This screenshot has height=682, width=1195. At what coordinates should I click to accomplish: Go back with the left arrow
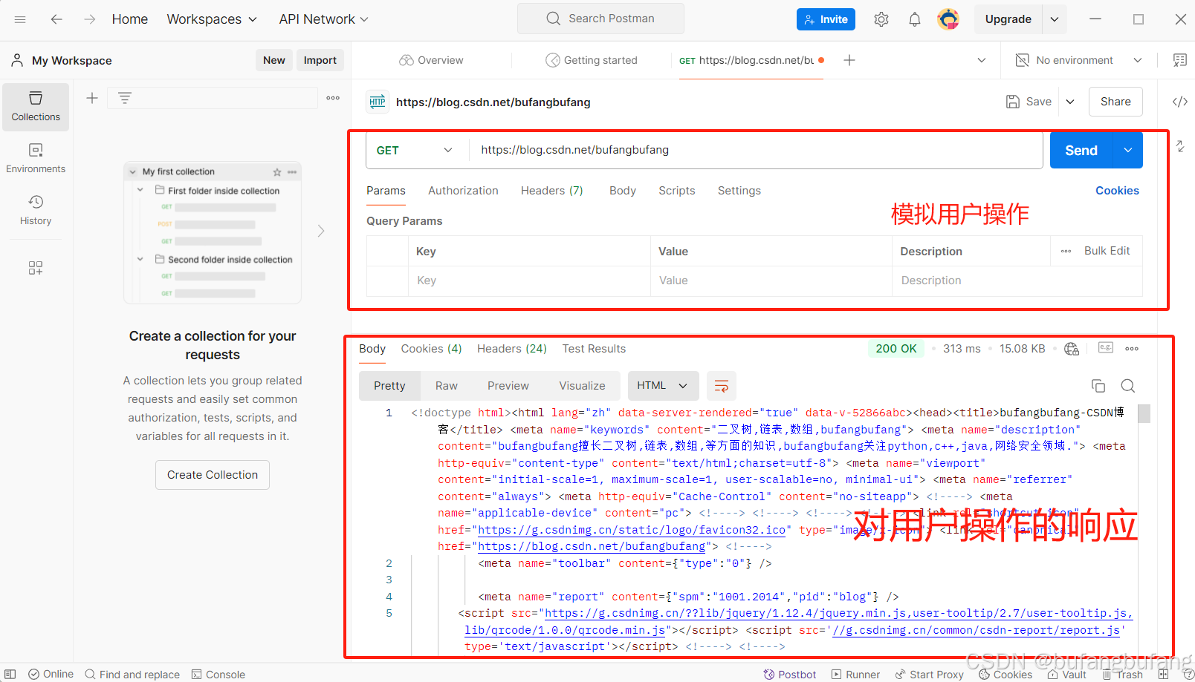[x=56, y=19]
